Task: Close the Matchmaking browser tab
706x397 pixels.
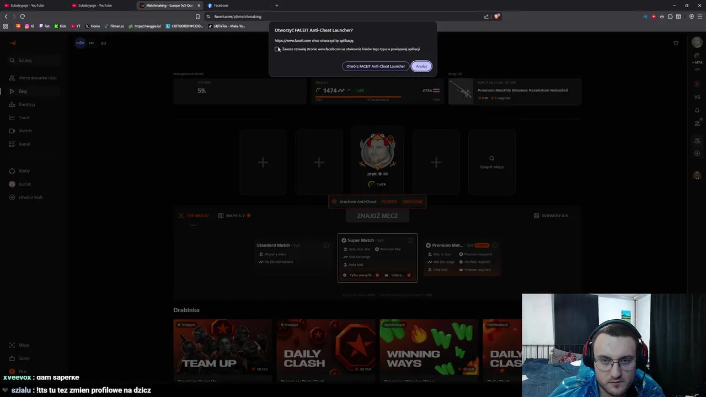Action: coord(199,6)
